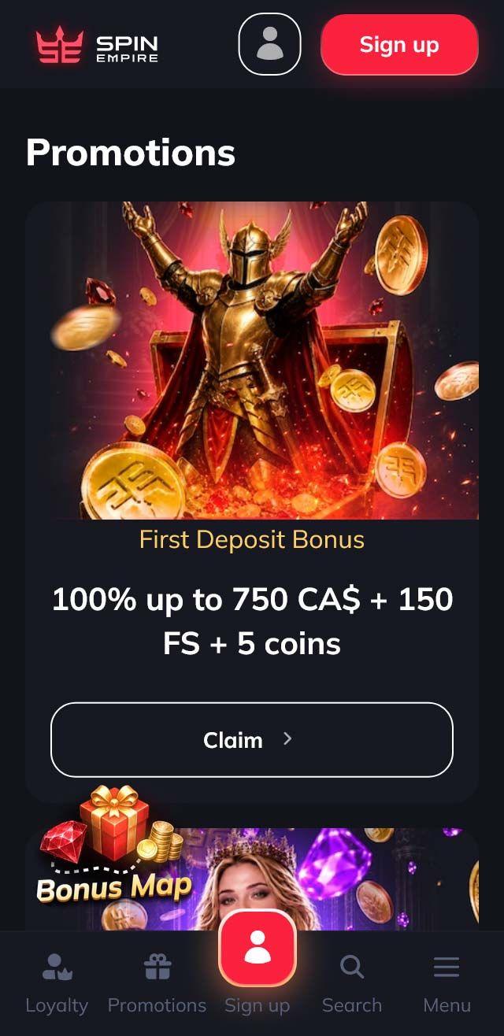Claim the First Deposit Bonus
Viewport: 504px width, 1036px height.
pos(252,740)
